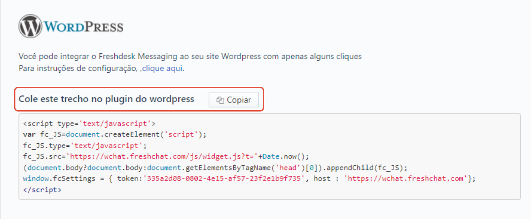Click the line with getElementsByTagName('head')
Viewport: 531px width, 219px height.
215,168
